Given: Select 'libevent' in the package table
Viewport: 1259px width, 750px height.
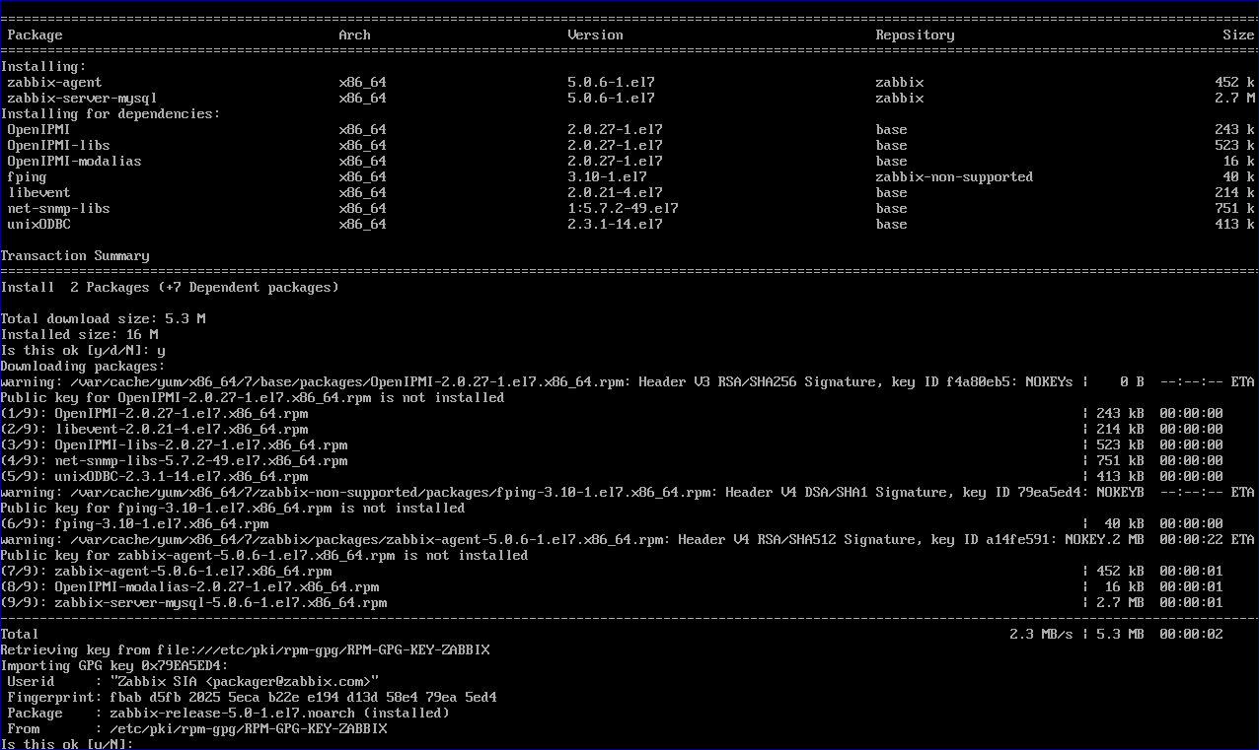Looking at the screenshot, I should [38, 193].
